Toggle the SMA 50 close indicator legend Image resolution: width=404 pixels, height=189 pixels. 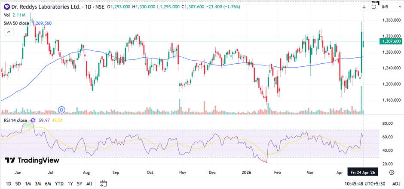pyautogui.click(x=16, y=23)
